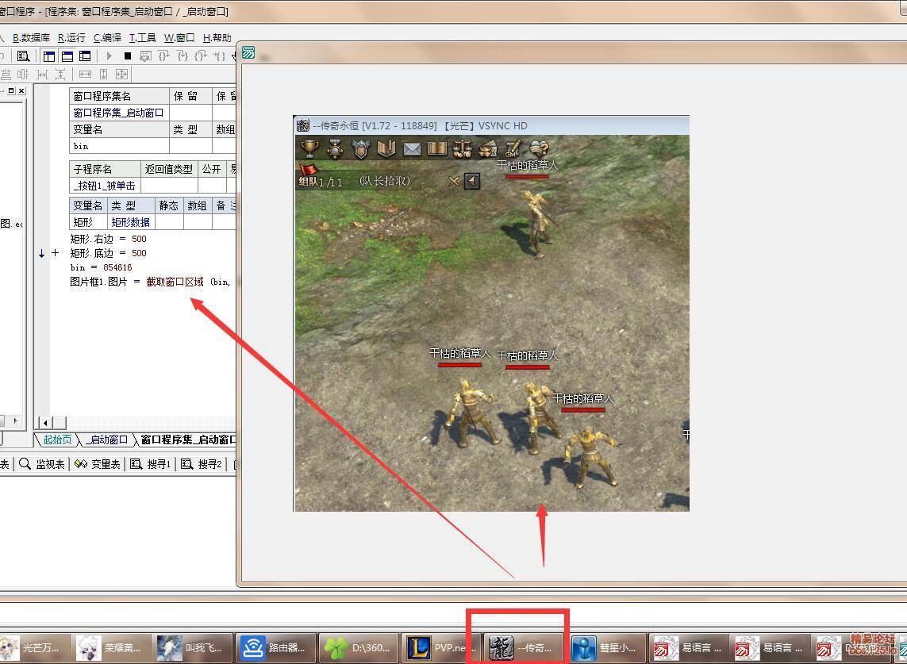Select the left-pane window layout icon
This screenshot has height=664, width=907.
49,56
